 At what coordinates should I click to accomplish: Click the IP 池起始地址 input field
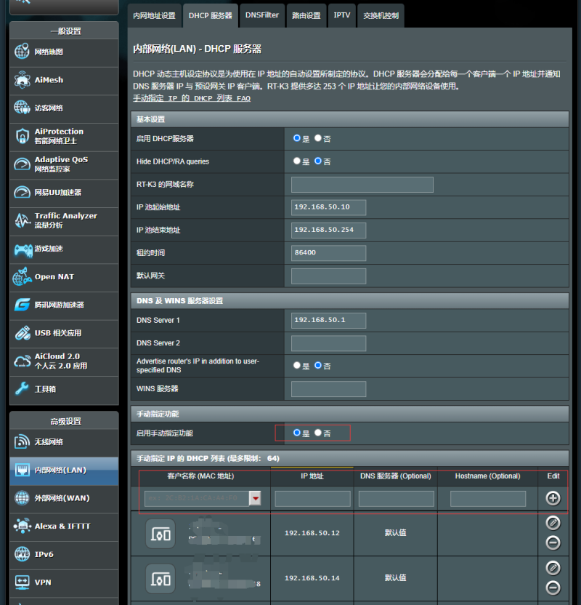[328, 207]
